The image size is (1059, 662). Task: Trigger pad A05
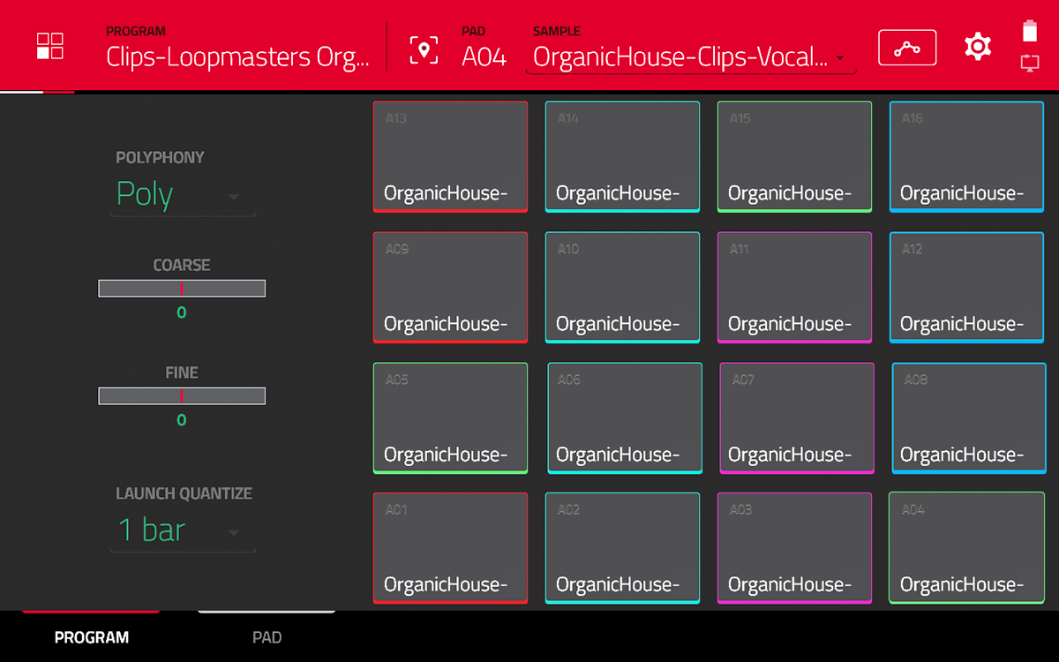click(450, 418)
